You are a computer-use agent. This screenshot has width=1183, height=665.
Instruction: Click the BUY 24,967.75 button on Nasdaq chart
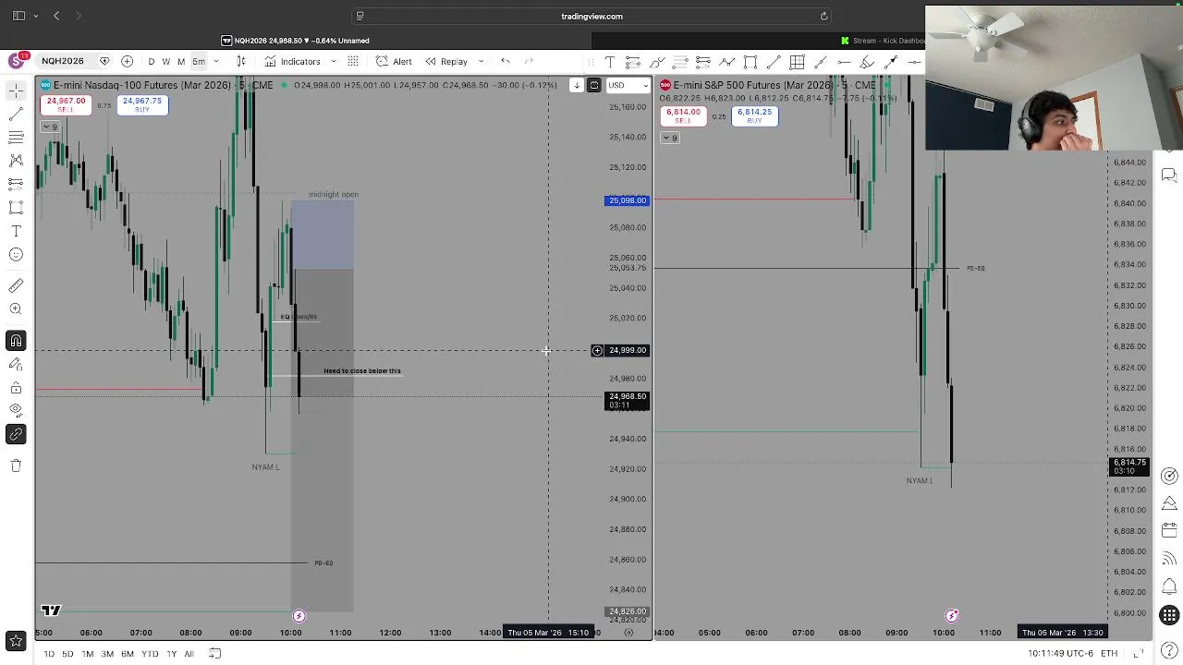[x=141, y=105]
